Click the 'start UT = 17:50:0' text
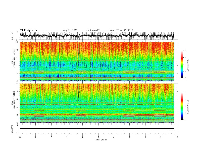 pos(121,30)
